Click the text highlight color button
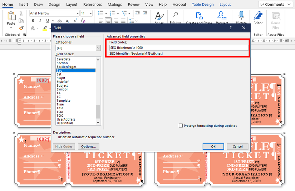295x191 pixels. 45,28
